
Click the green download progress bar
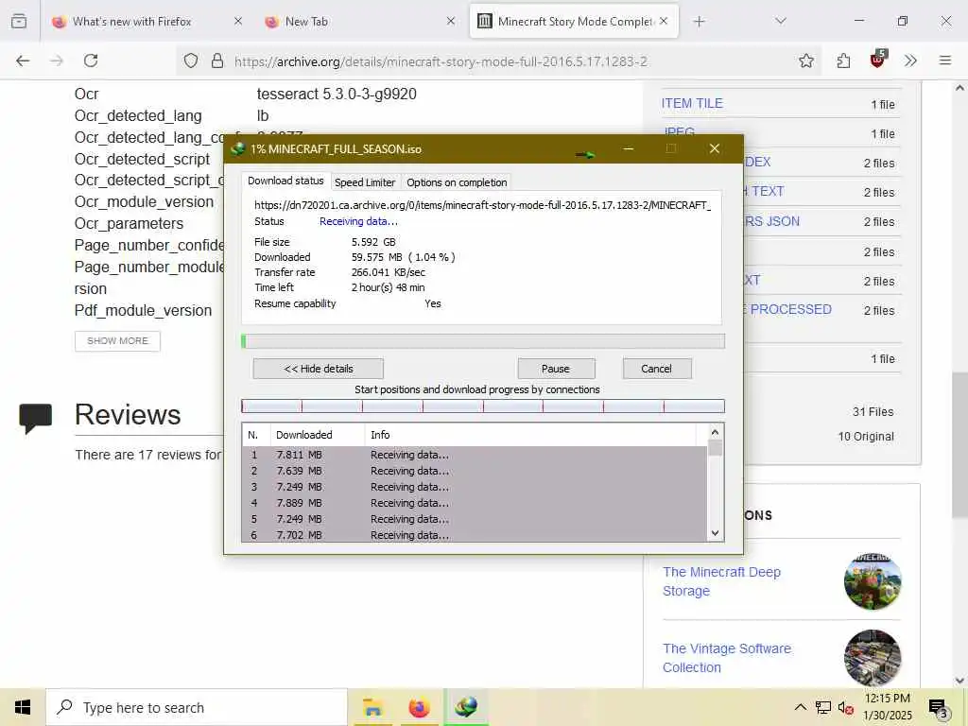(483, 341)
